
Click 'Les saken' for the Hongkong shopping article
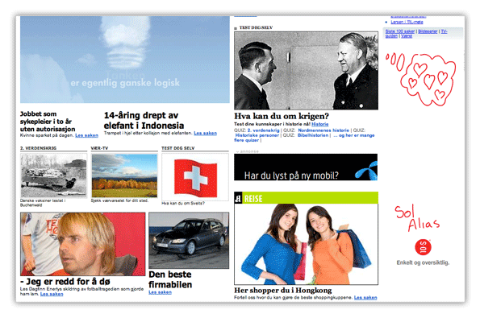[x=365, y=298]
